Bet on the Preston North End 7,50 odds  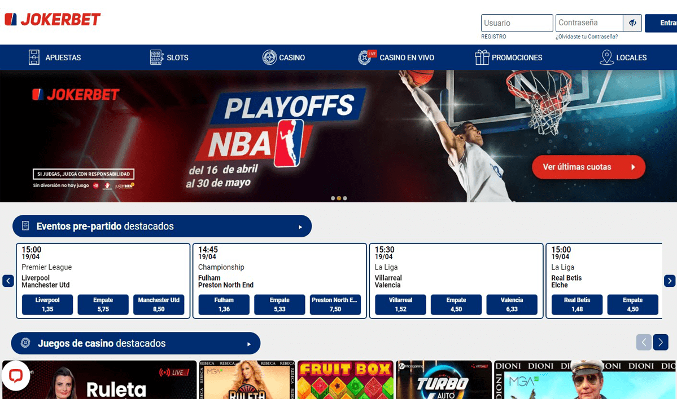pos(335,305)
